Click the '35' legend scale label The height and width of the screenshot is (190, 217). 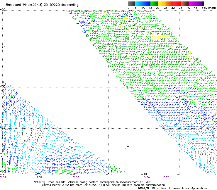pyautogui.click(x=181, y=8)
